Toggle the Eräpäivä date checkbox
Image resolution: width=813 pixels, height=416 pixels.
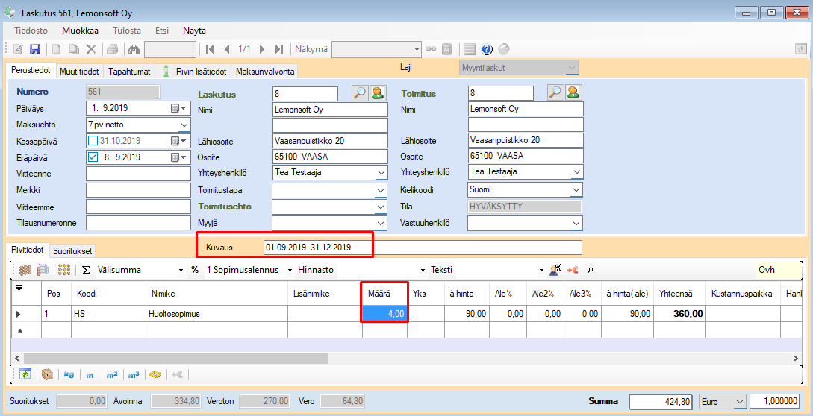tap(93, 157)
